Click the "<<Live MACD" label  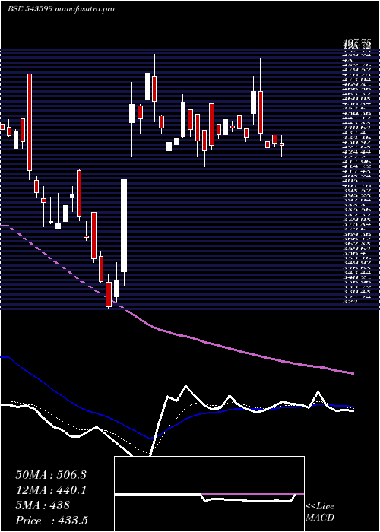click(x=320, y=513)
